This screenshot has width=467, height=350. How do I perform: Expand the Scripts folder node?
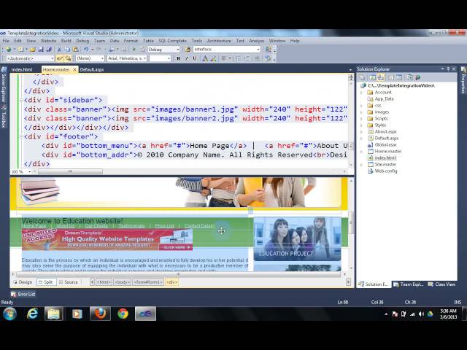(x=362, y=119)
